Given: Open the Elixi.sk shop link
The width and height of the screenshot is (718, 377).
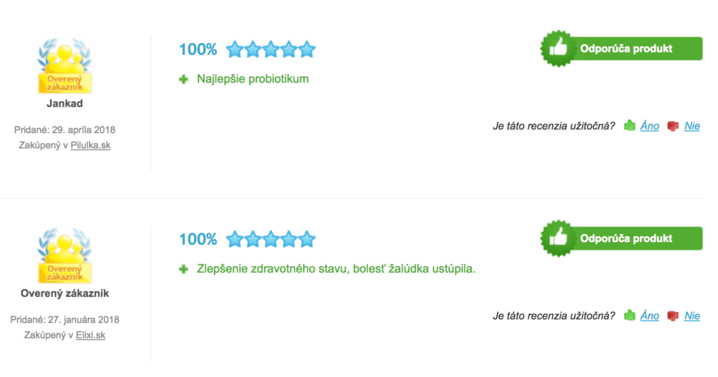Looking at the screenshot, I should pyautogui.click(x=90, y=335).
